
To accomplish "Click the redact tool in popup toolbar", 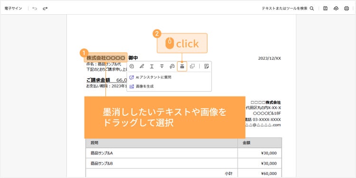I will (x=182, y=66).
